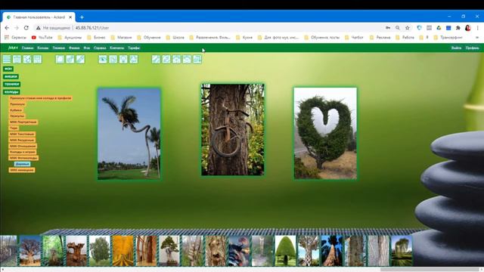Screen dimensions: 484x272
Task: Pick the yellow autumn alley thumbnail in the strip
Action: point(123,250)
